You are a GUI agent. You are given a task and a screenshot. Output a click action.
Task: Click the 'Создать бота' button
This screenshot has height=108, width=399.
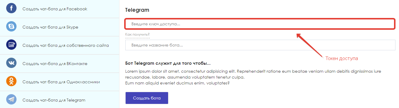(x=147, y=98)
